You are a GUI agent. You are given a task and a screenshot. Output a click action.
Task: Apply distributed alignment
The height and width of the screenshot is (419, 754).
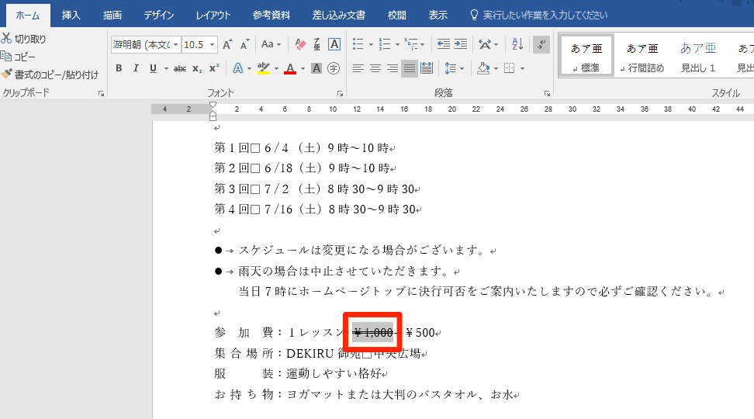(x=427, y=68)
